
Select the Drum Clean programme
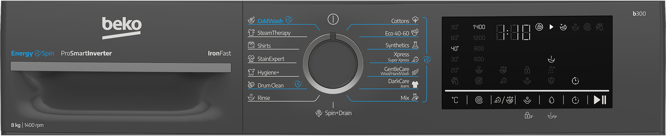[x=270, y=85]
